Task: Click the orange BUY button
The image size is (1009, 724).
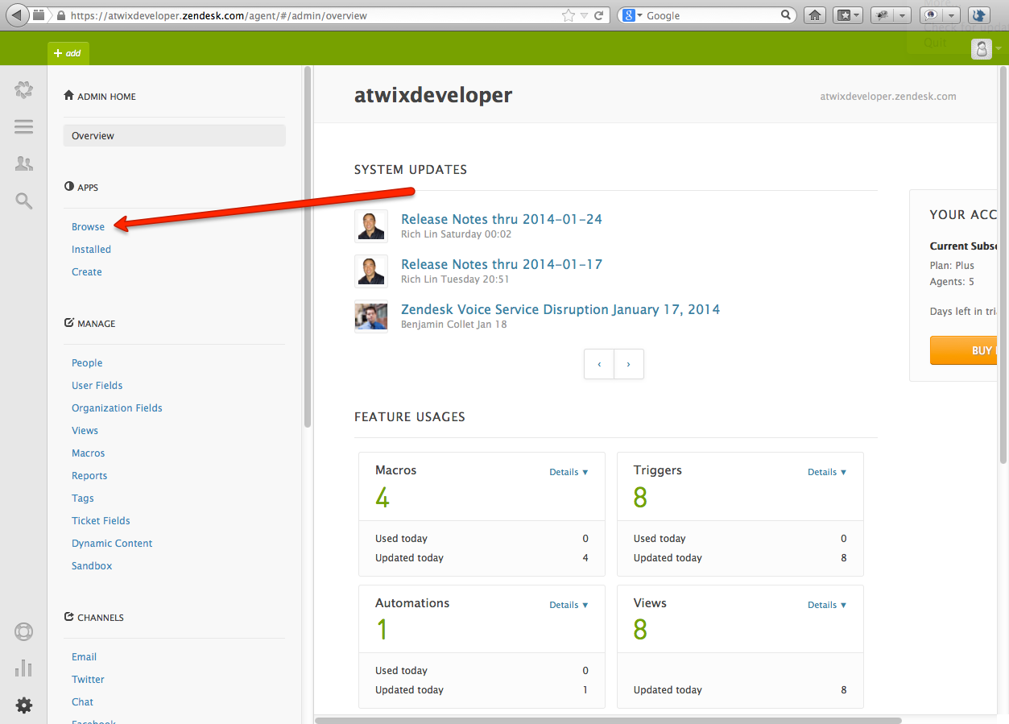Action: [964, 350]
